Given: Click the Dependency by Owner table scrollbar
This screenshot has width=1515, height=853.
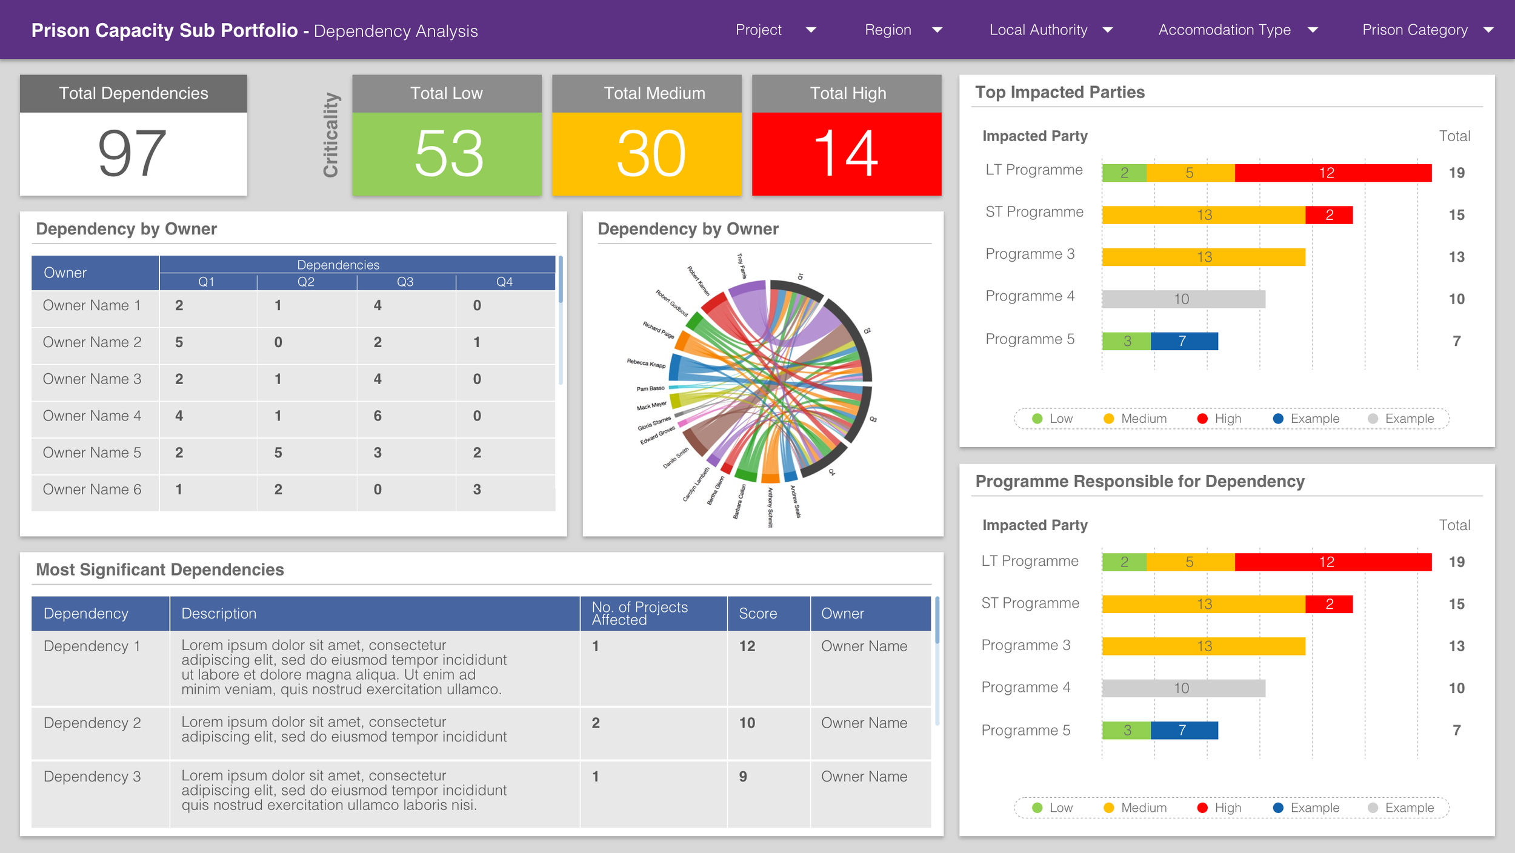Looking at the screenshot, I should coord(561,280).
